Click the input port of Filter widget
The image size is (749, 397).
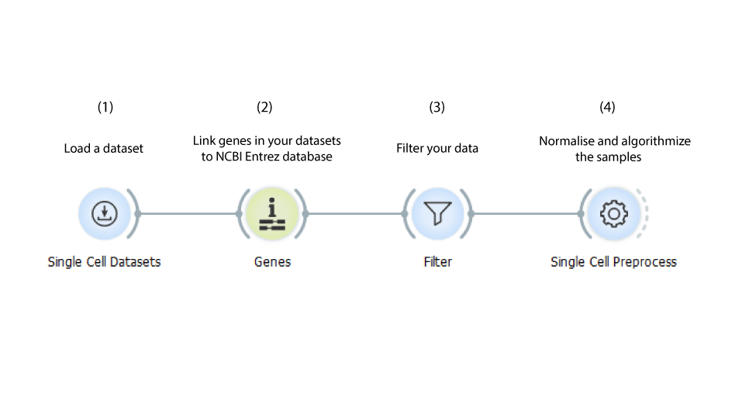[405, 213]
